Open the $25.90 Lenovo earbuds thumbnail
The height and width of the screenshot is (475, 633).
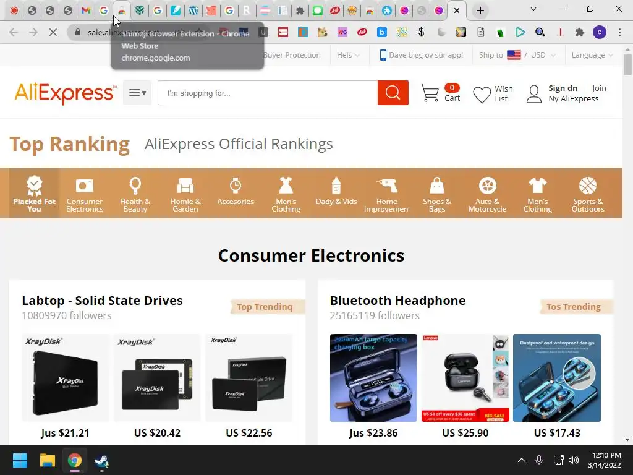(465, 378)
